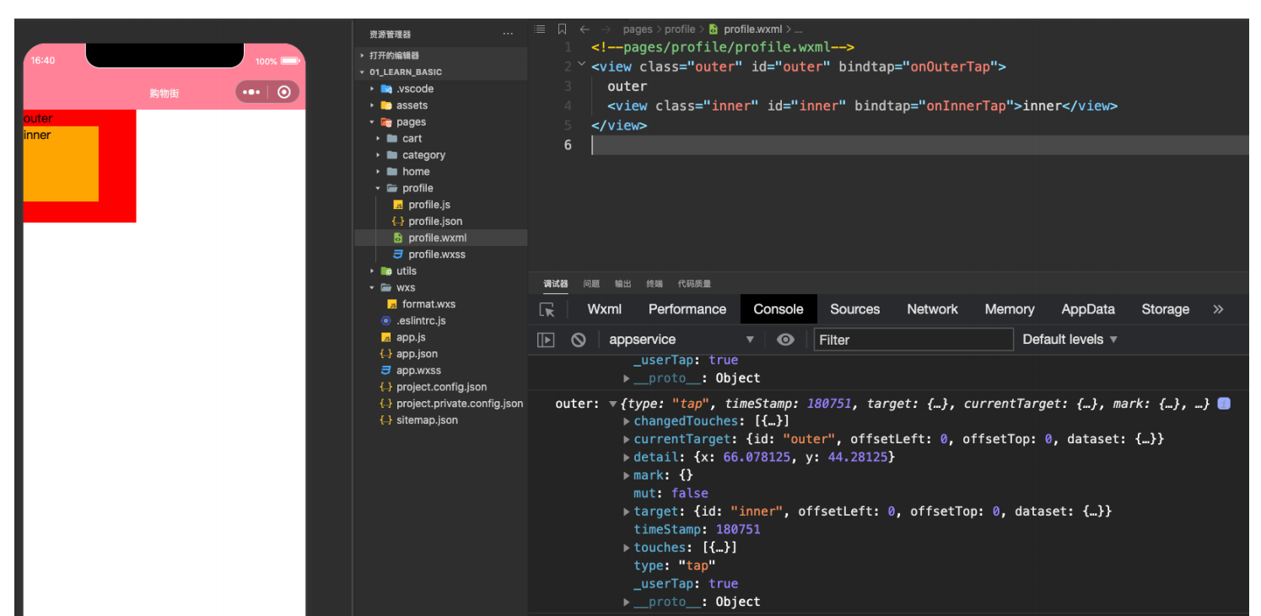Switch to the Memory tab

click(x=1010, y=309)
